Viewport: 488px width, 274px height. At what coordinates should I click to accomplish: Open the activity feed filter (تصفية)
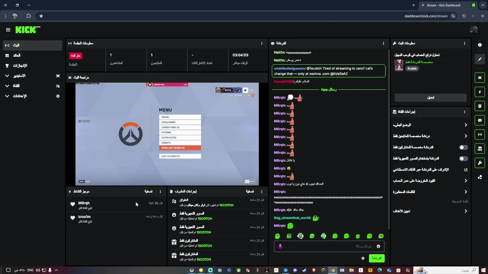coord(148,191)
